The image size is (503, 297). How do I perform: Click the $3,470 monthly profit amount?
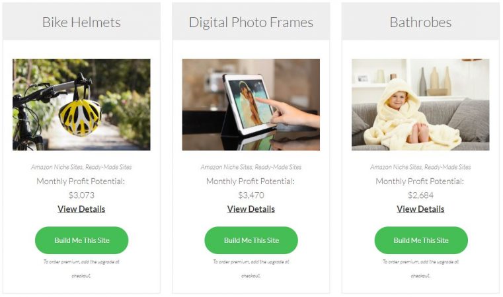point(251,195)
